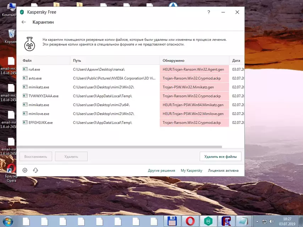Go back using the arrow beside Карантин
This screenshot has height=227, width=303.
pos(24,22)
